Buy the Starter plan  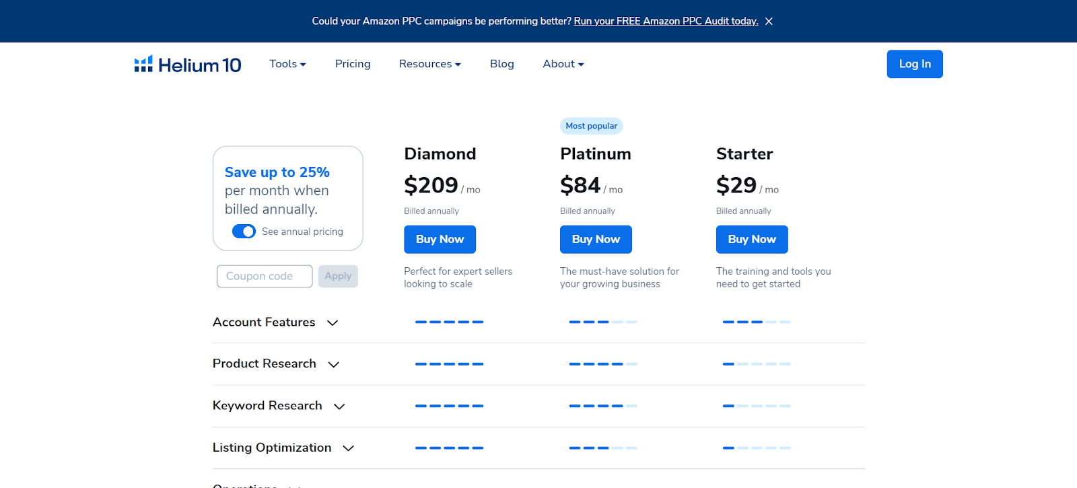click(x=752, y=240)
